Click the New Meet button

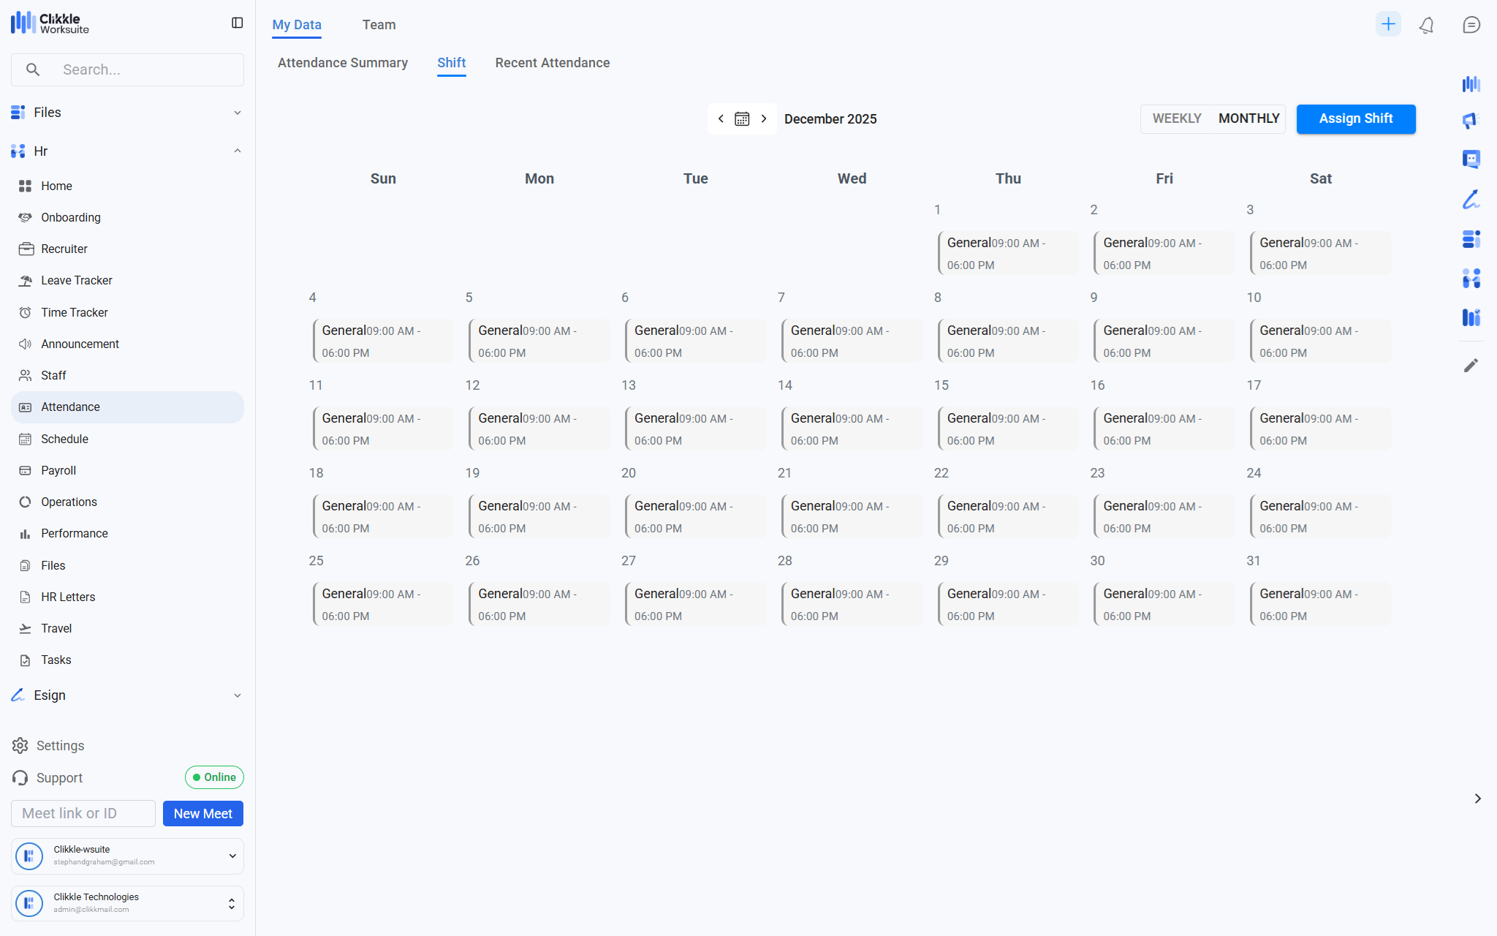(202, 814)
